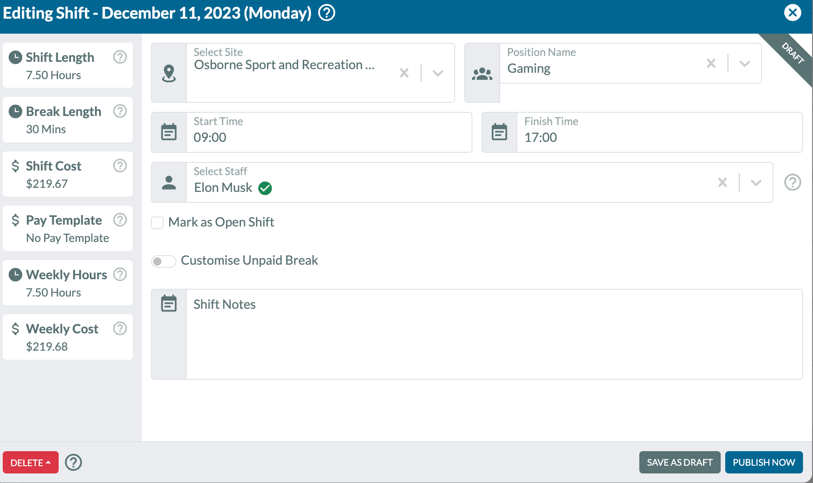Image resolution: width=813 pixels, height=483 pixels.
Task: Click the Start Time calendar icon
Action: (169, 132)
